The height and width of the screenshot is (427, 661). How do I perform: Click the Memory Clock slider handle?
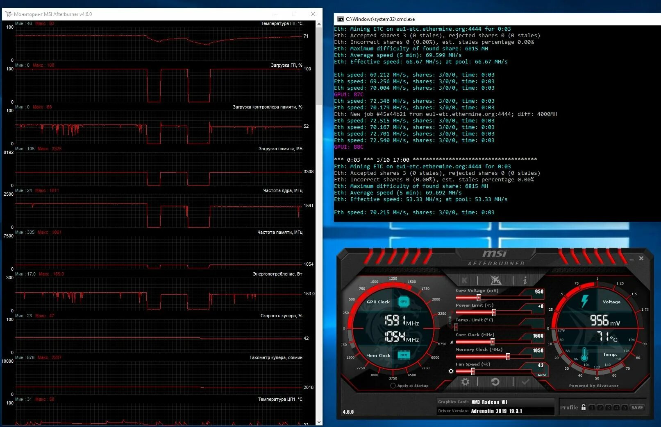point(508,357)
